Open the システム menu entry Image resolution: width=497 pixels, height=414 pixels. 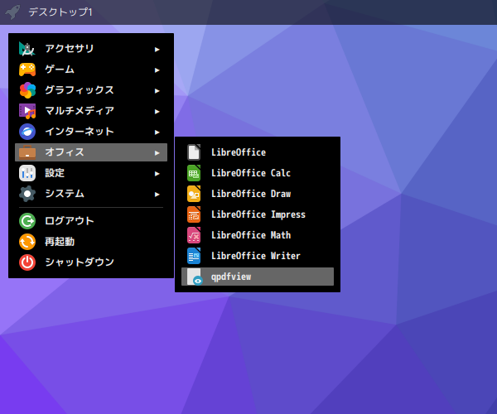pos(91,194)
